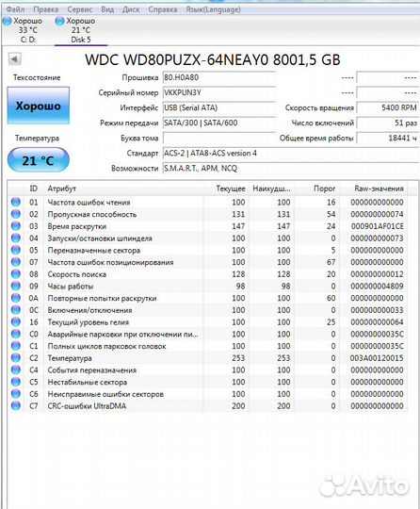Viewport: 420px width, 509px height.
Task: Click the ID column header
Action: click(33, 189)
